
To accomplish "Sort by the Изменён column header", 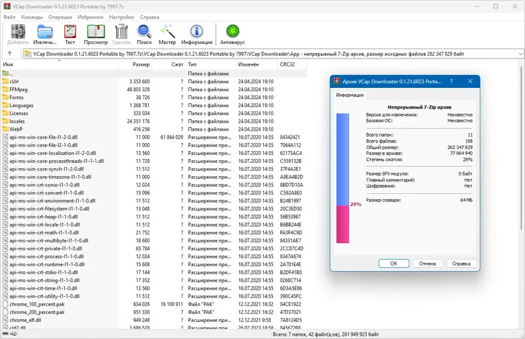I will click(x=257, y=64).
